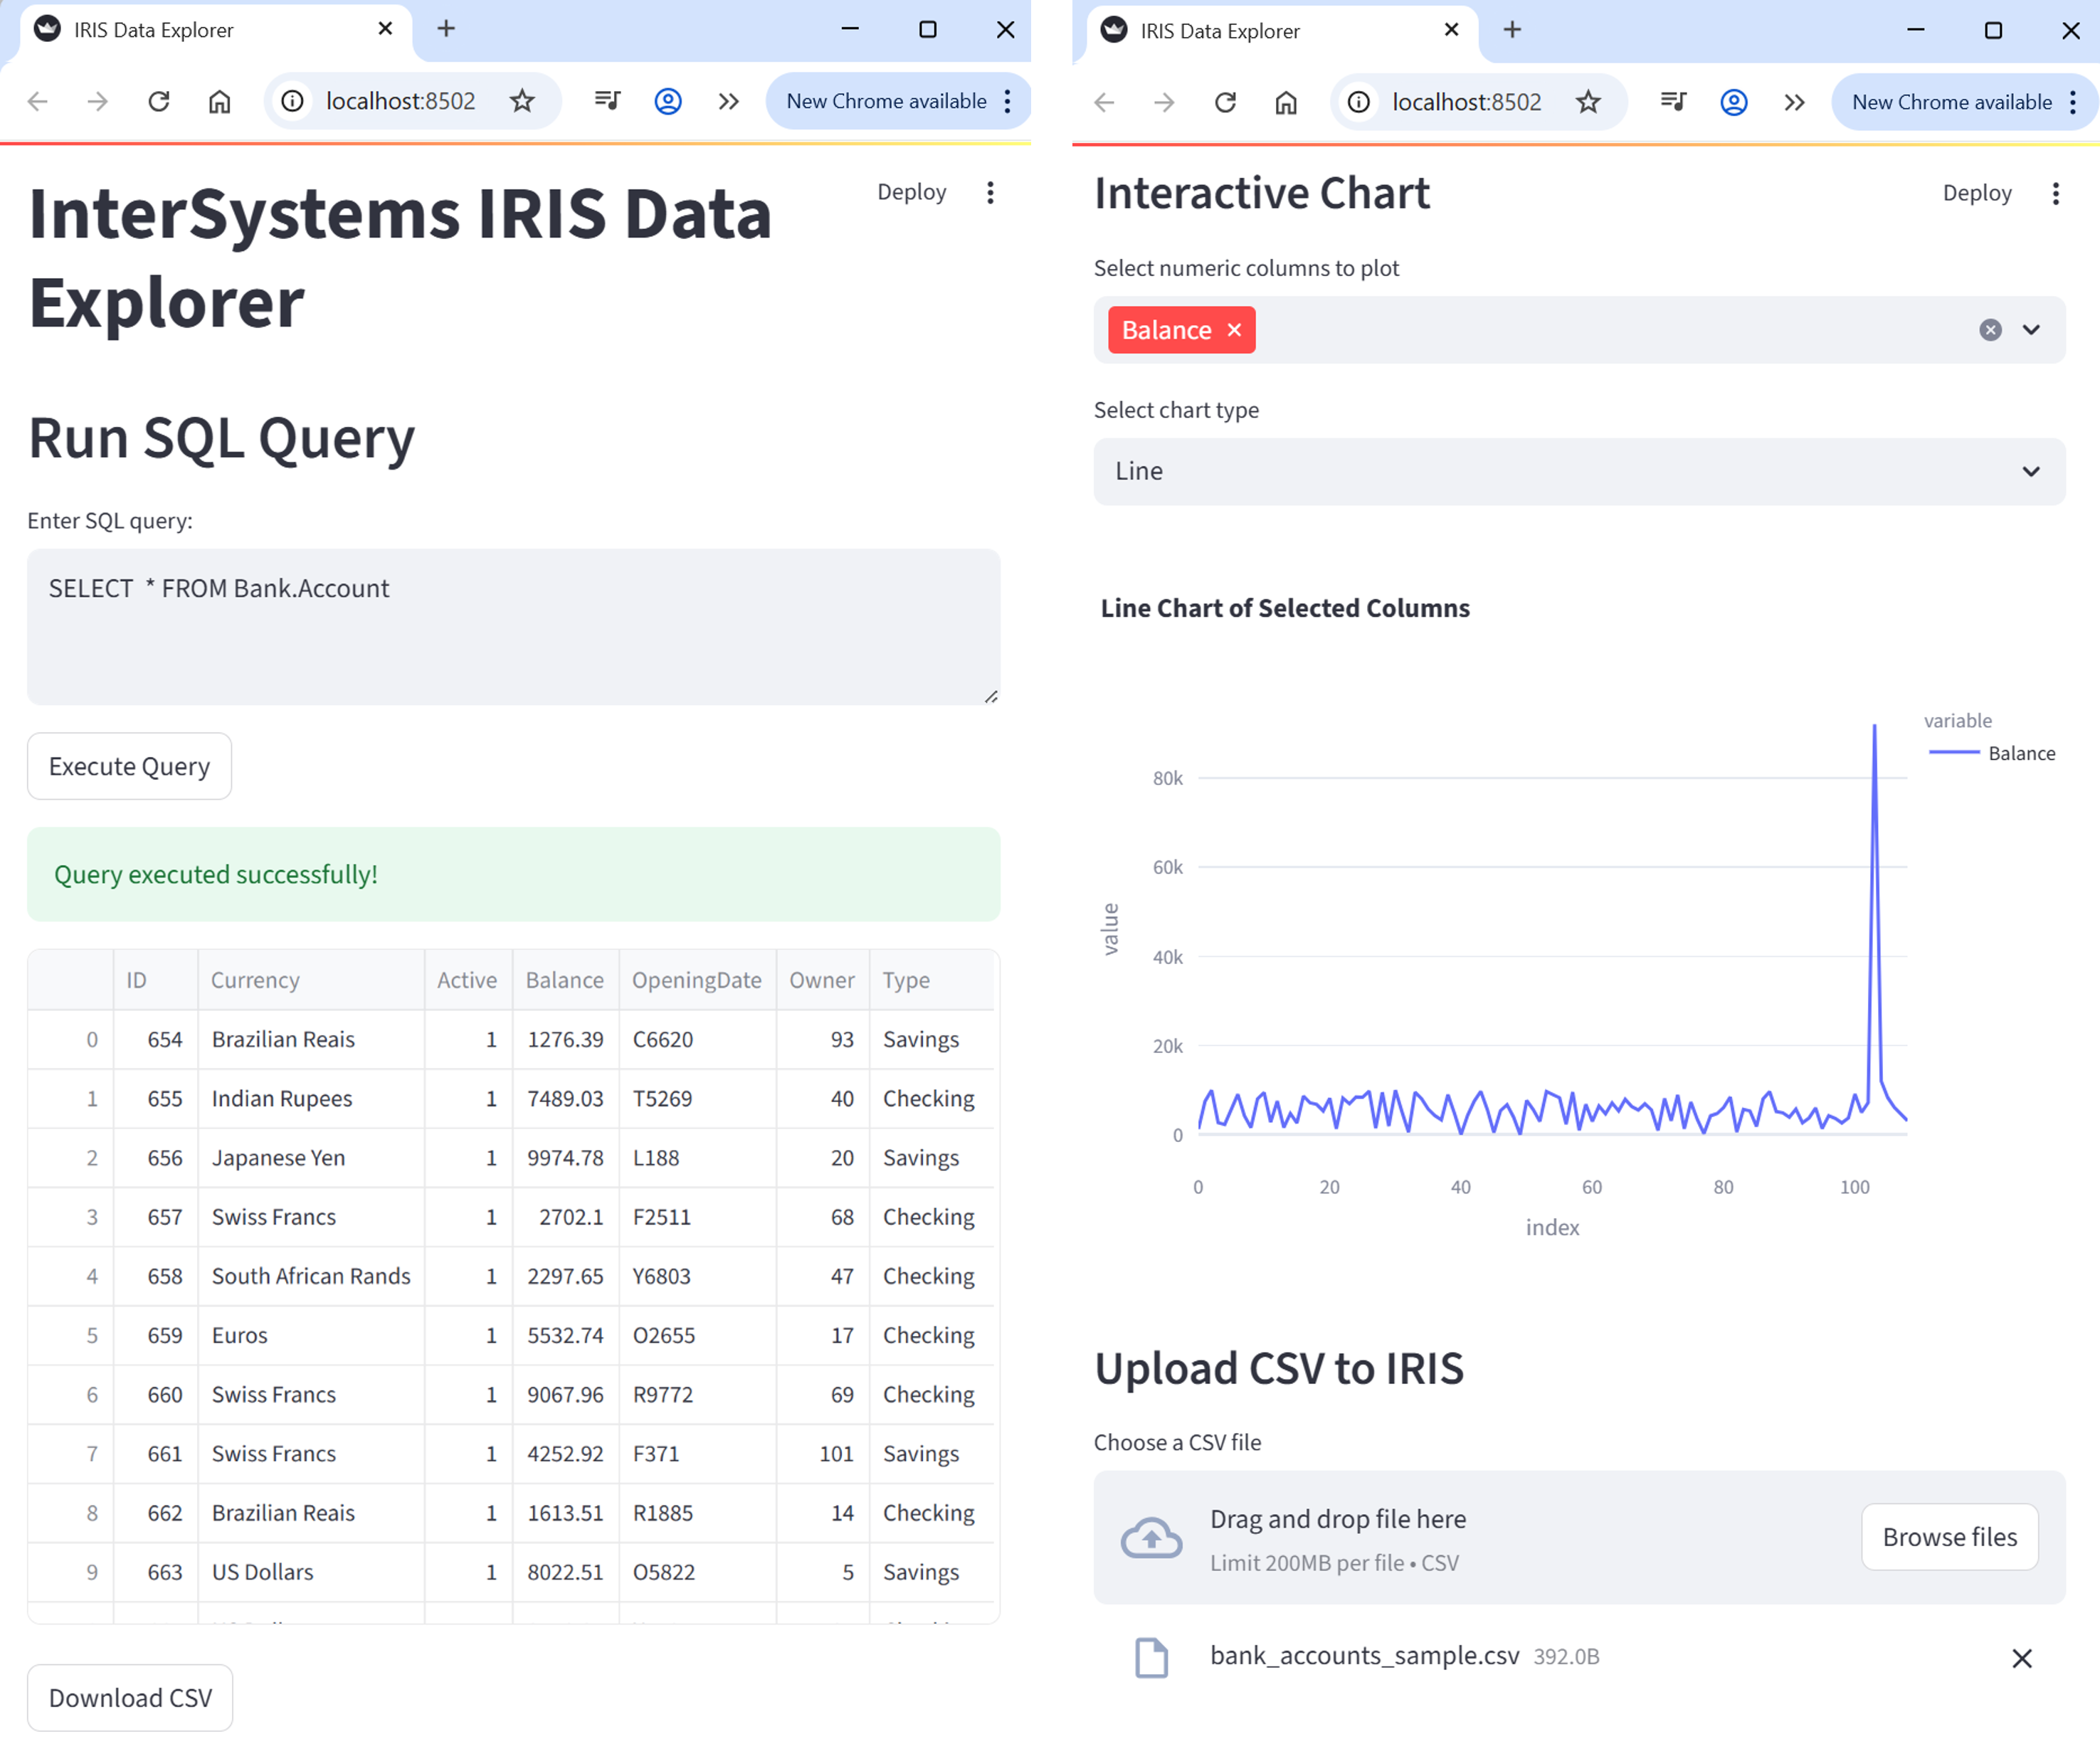Open a new browser tab
Screen dimensions: 2100x1761
point(446,29)
